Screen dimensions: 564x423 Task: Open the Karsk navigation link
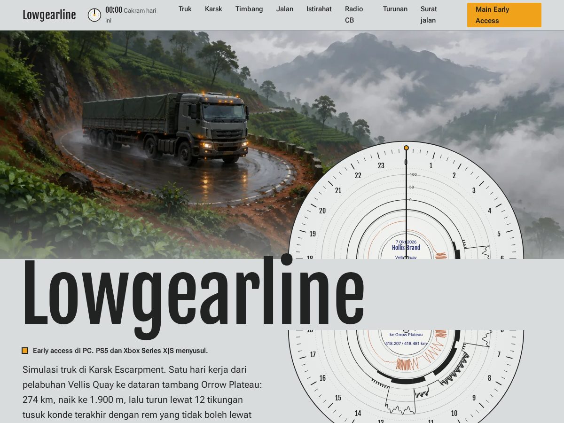(x=213, y=9)
